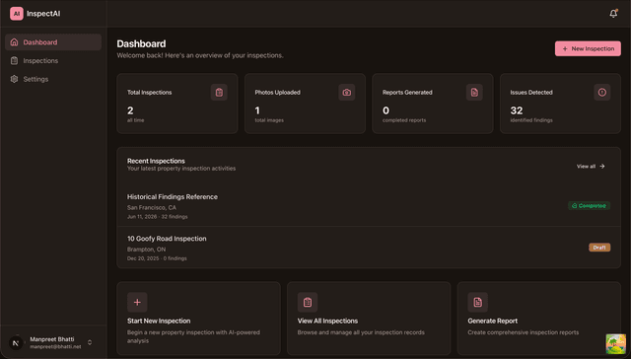Viewport: 631px width, 359px height.
Task: Click the Settings gear icon in sidebar
Action: (14, 79)
